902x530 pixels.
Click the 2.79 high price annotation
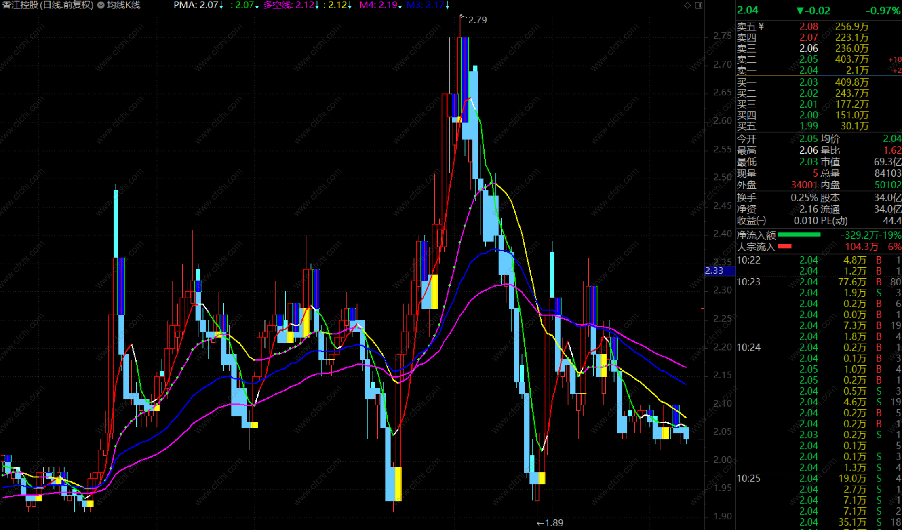point(477,20)
